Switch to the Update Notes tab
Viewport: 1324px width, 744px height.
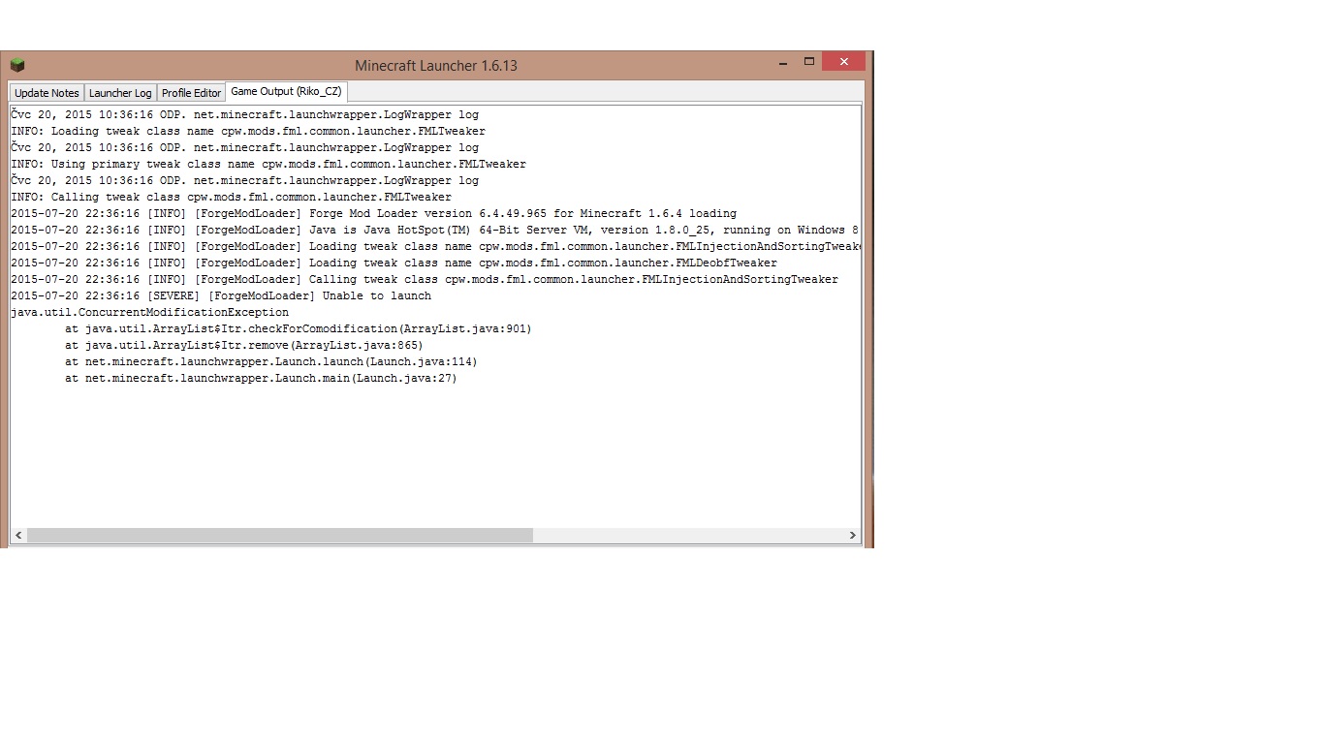(x=47, y=93)
